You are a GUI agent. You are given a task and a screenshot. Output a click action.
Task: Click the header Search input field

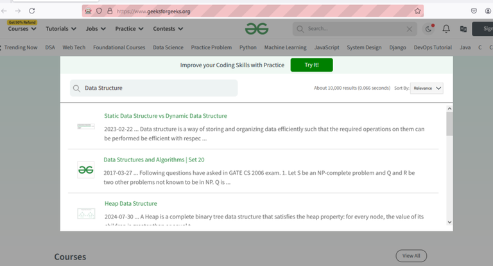coord(355,29)
